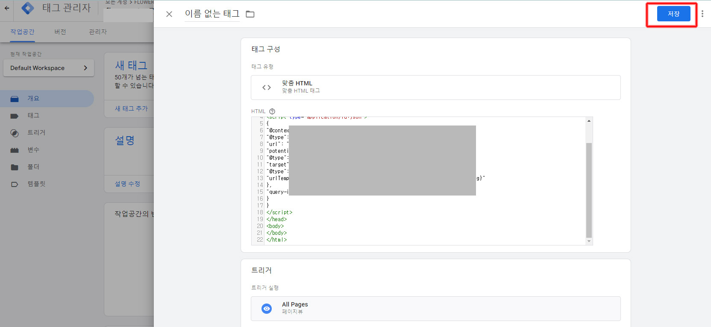Viewport: 711px width, 327px height.
Task: Edit the tag name 이름 없는 태그
Action: pos(212,14)
